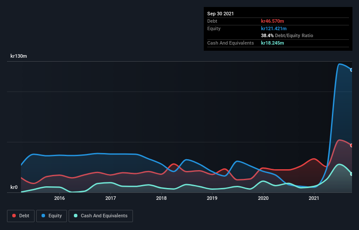Viewport: 359px width, 230px height.
Task: Click the 2017 x-axis label
Action: 111,198
